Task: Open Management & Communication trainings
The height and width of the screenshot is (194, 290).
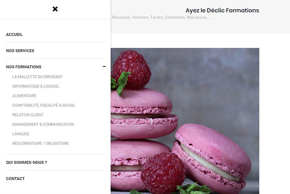Action: pyautogui.click(x=43, y=124)
